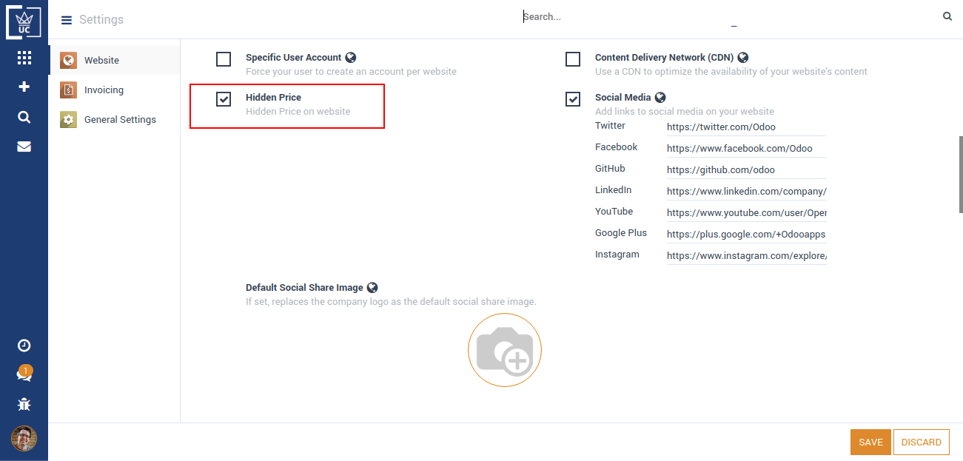Open the apps grid menu icon
Viewport: 963px width, 461px height.
24,58
